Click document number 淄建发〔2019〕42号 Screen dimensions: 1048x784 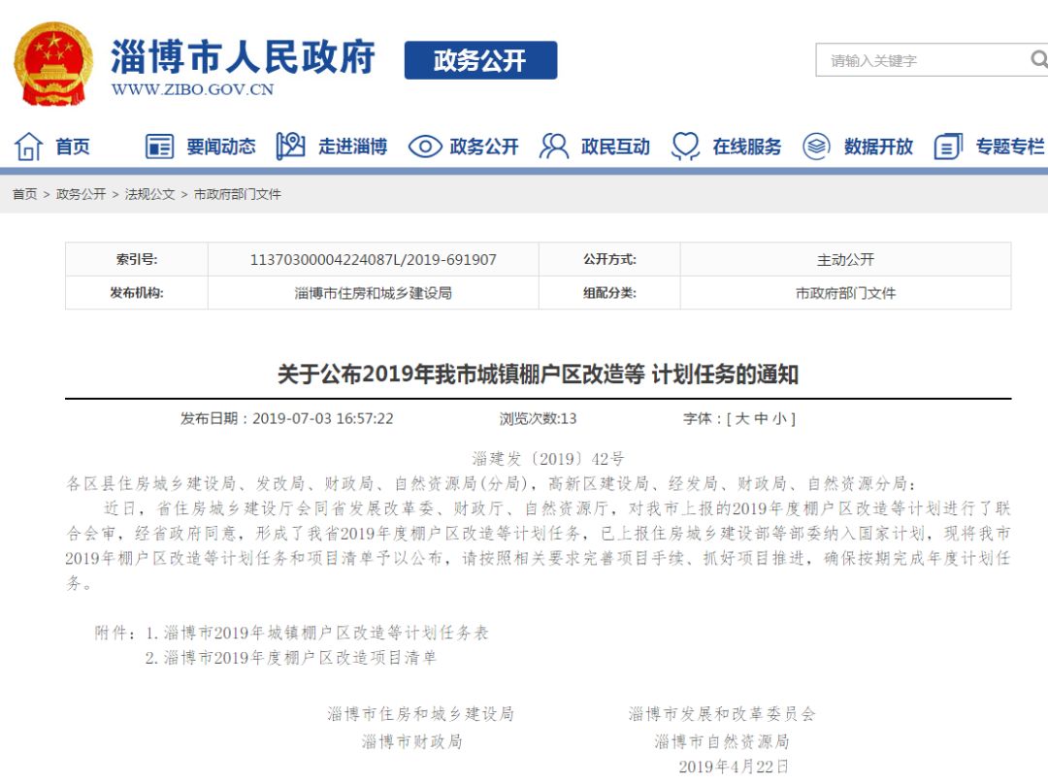[547, 459]
